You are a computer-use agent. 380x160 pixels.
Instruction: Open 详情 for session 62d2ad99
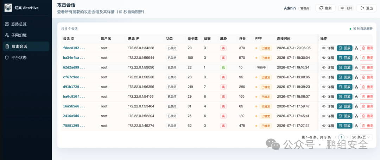pyautogui.click(x=328, y=68)
